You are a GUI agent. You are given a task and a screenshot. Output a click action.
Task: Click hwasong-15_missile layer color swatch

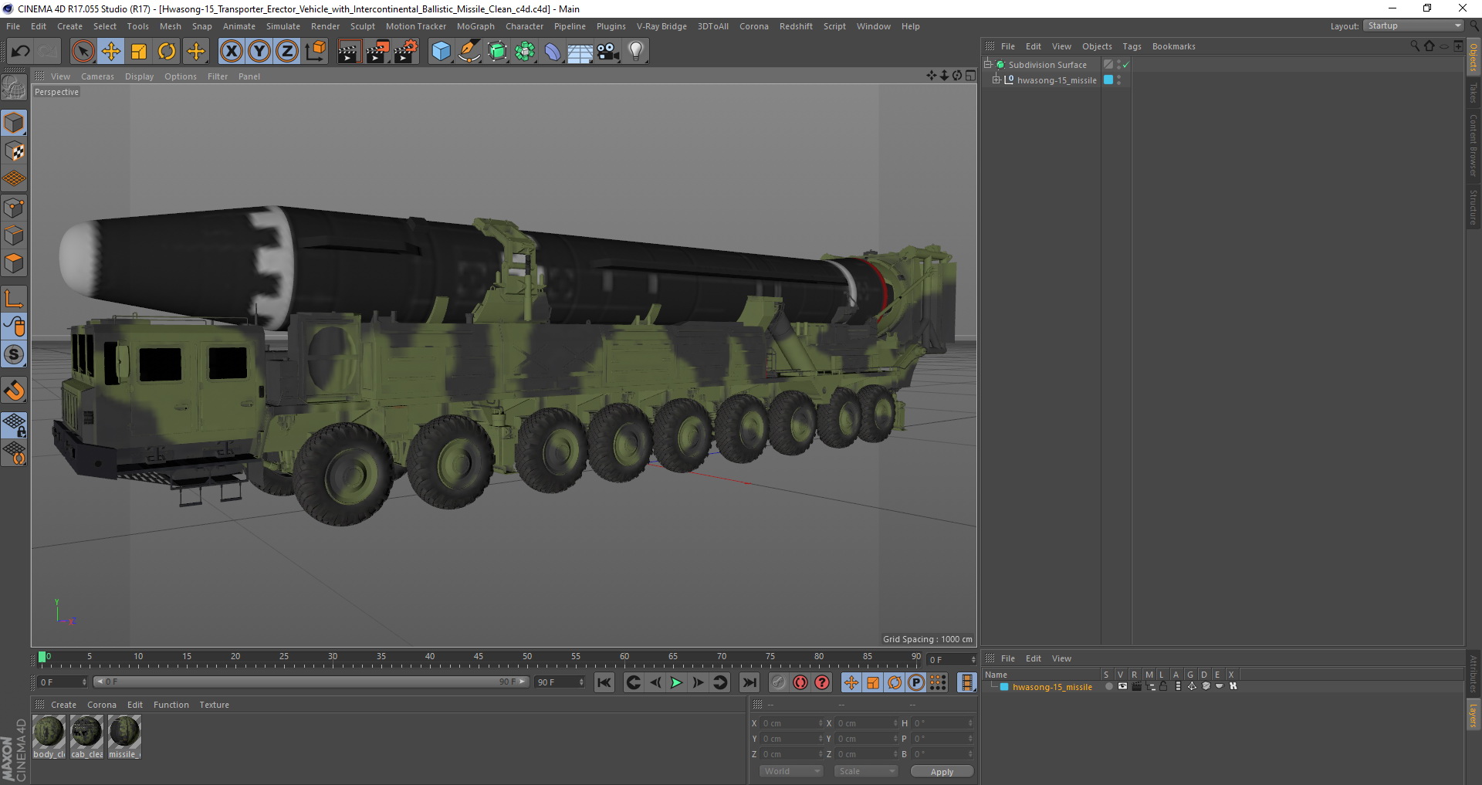pos(1108,80)
